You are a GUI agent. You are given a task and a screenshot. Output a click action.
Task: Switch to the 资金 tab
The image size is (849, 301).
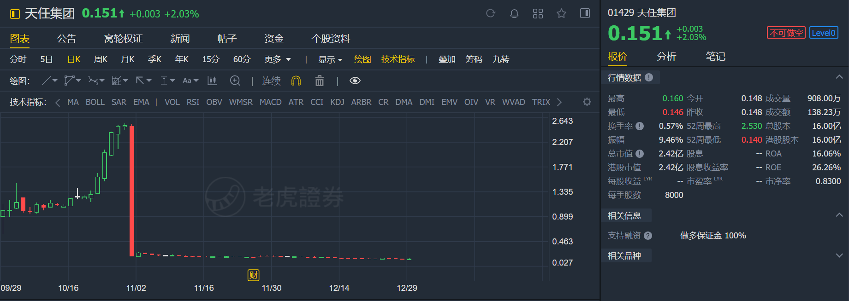[x=274, y=39]
